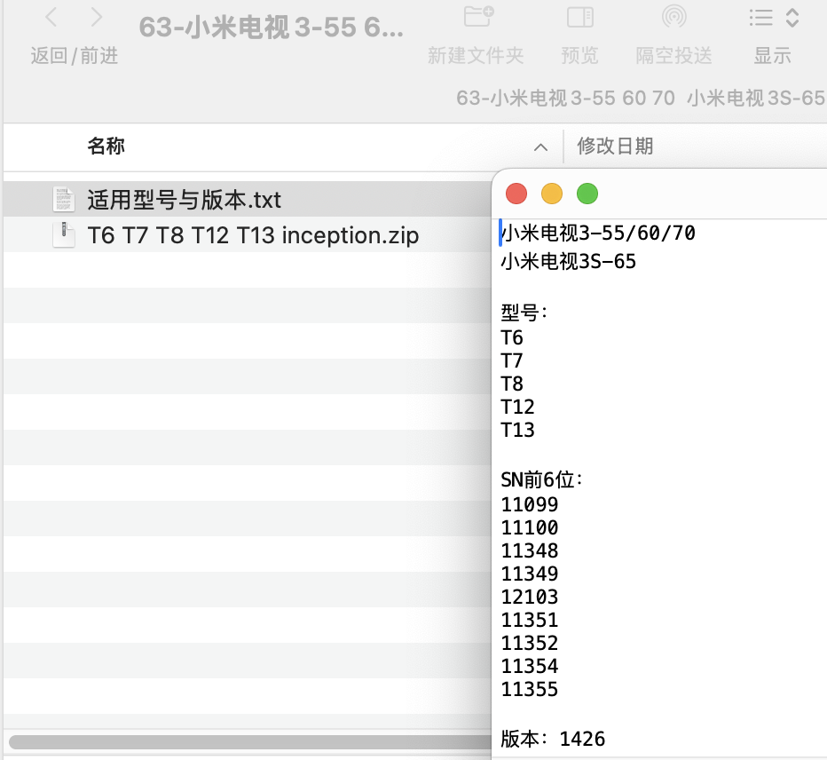Screen dimensions: 827x760
Task: Click the path bar folder name text
Action: [x=641, y=99]
